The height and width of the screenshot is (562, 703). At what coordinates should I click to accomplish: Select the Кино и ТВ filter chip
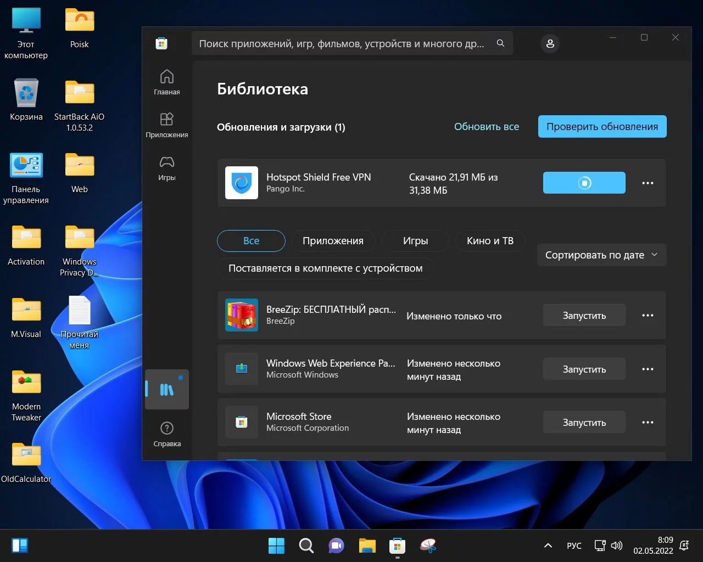coord(490,241)
